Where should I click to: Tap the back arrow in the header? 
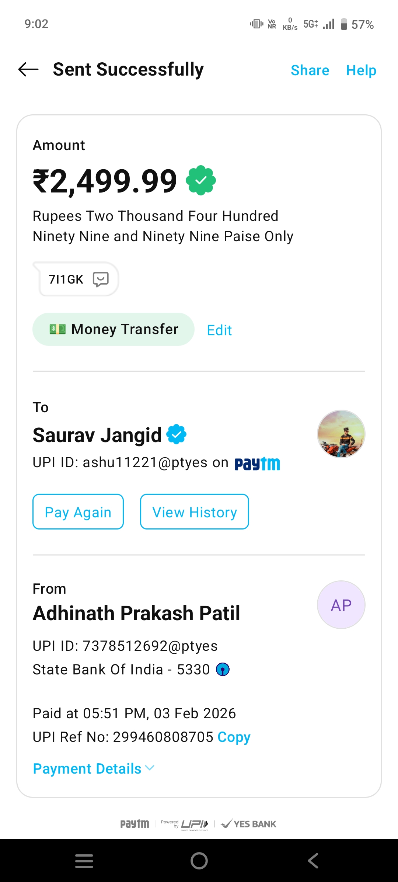(x=28, y=69)
